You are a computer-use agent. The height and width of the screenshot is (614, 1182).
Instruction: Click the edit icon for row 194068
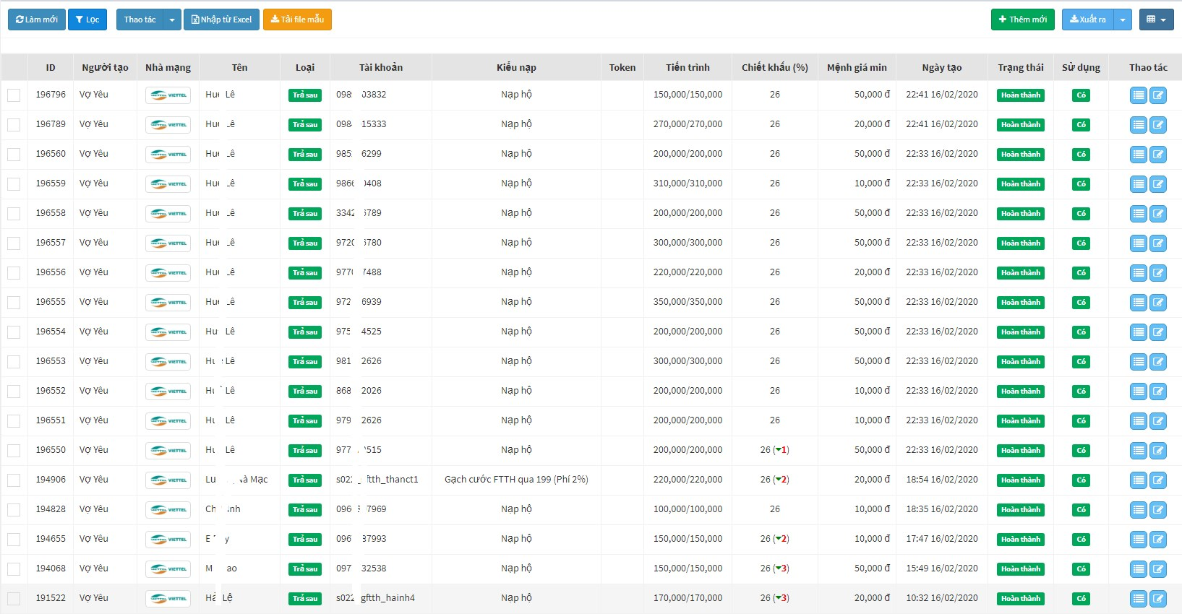pos(1158,569)
